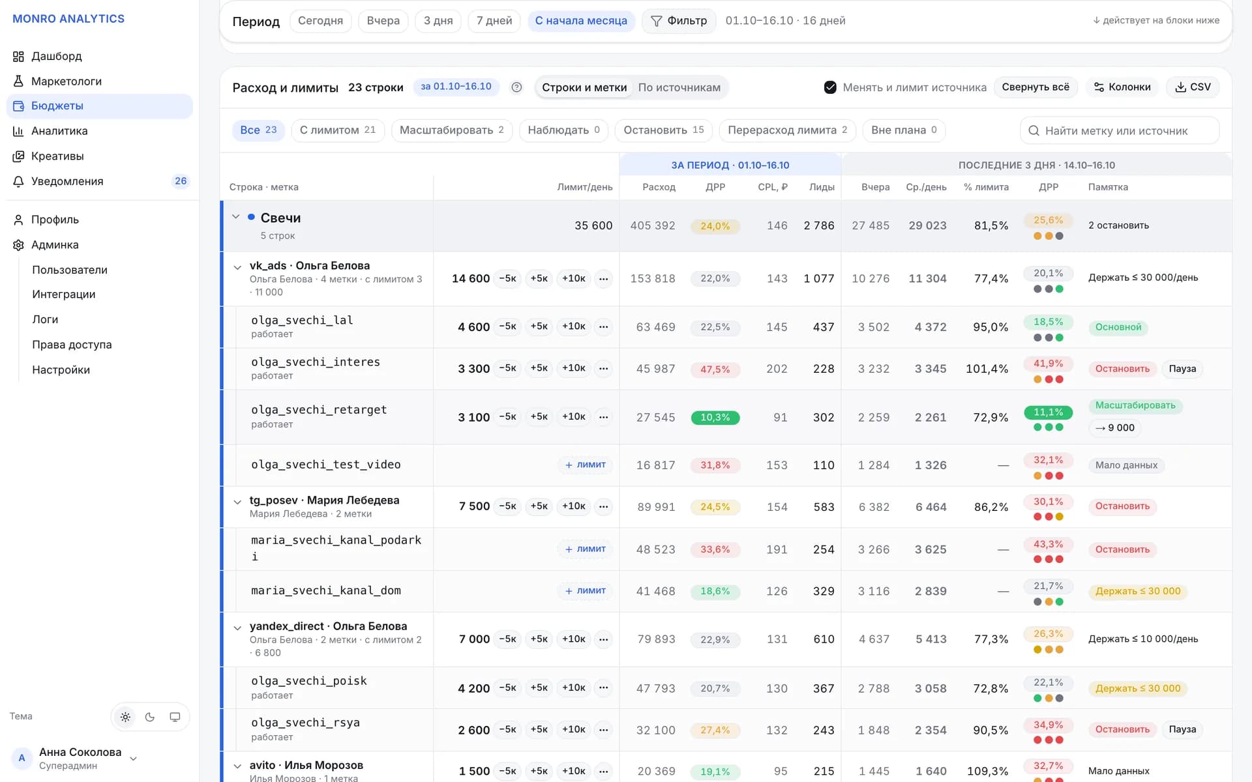Screen dimensions: 1252x782
Task: Click green ДРР 10,3% badge
Action: pyautogui.click(x=715, y=418)
